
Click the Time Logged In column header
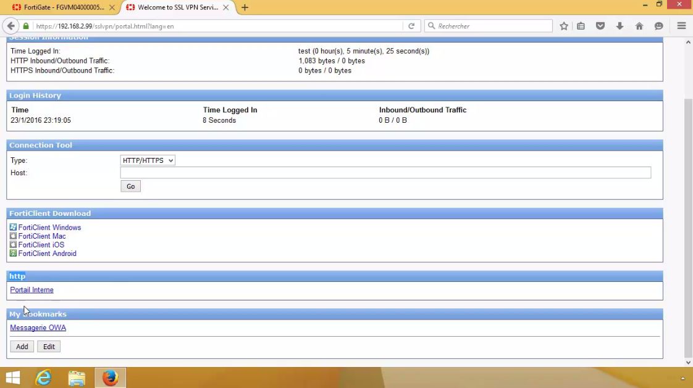tap(230, 110)
